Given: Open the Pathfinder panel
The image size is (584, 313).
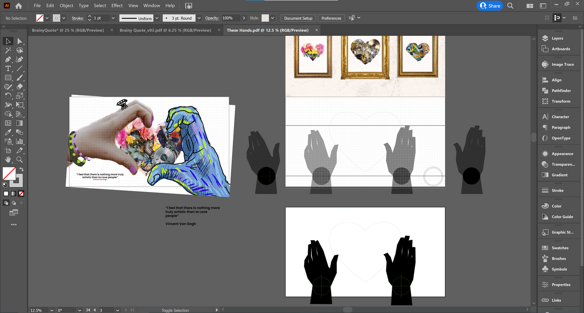Looking at the screenshot, I should pos(561,91).
